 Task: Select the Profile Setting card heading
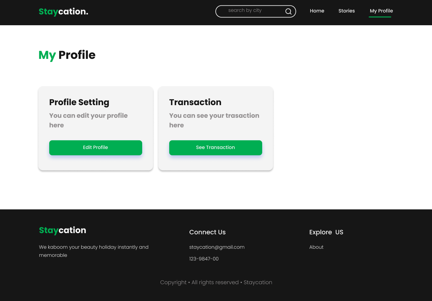pos(79,102)
